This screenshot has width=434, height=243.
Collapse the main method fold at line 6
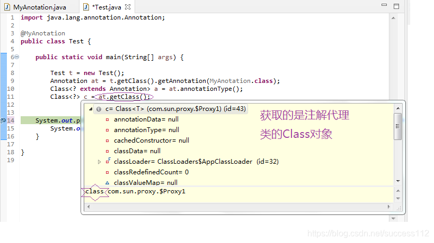(x=16, y=57)
